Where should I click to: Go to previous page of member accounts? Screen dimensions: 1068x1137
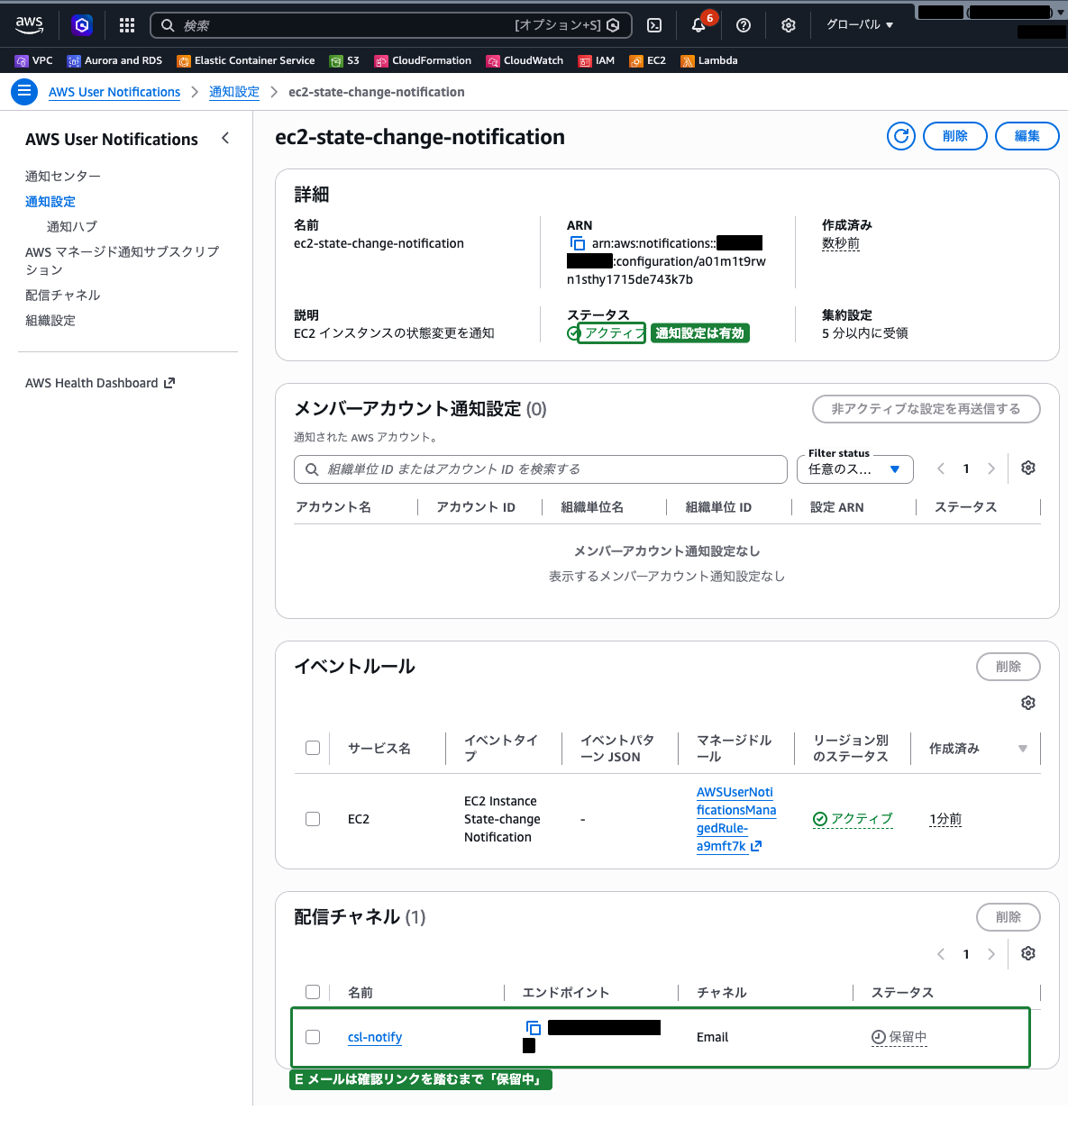(x=941, y=468)
